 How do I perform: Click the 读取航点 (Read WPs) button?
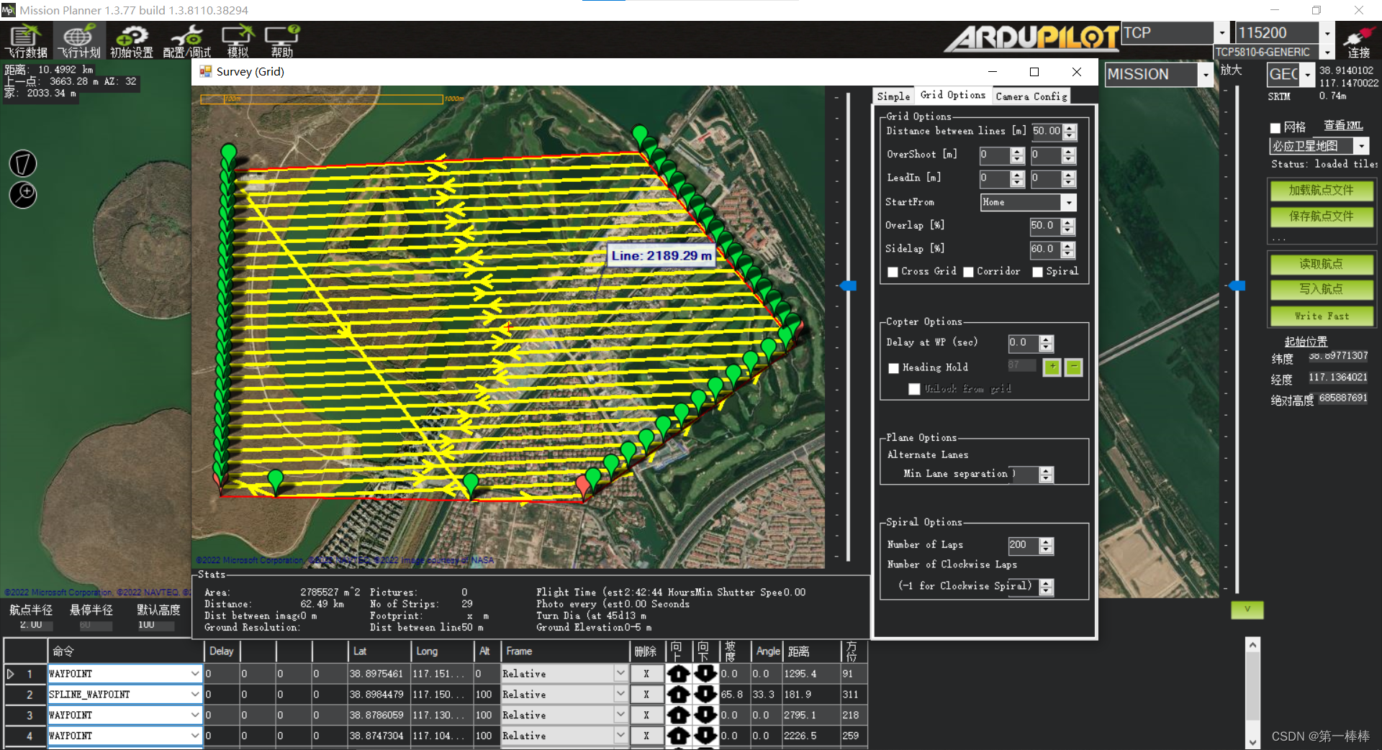pos(1321,264)
